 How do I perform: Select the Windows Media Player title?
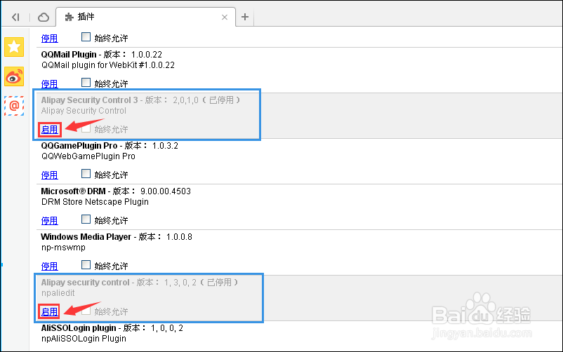(86, 237)
